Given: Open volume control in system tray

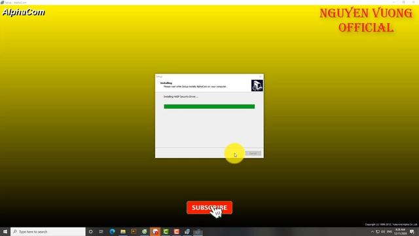Looking at the screenshot, I should pos(383,231).
